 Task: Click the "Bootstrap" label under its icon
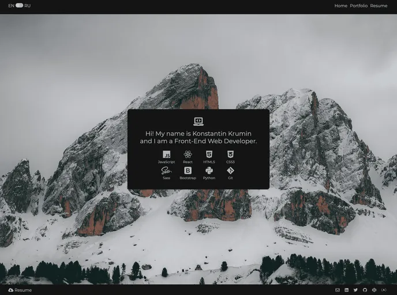(x=188, y=178)
